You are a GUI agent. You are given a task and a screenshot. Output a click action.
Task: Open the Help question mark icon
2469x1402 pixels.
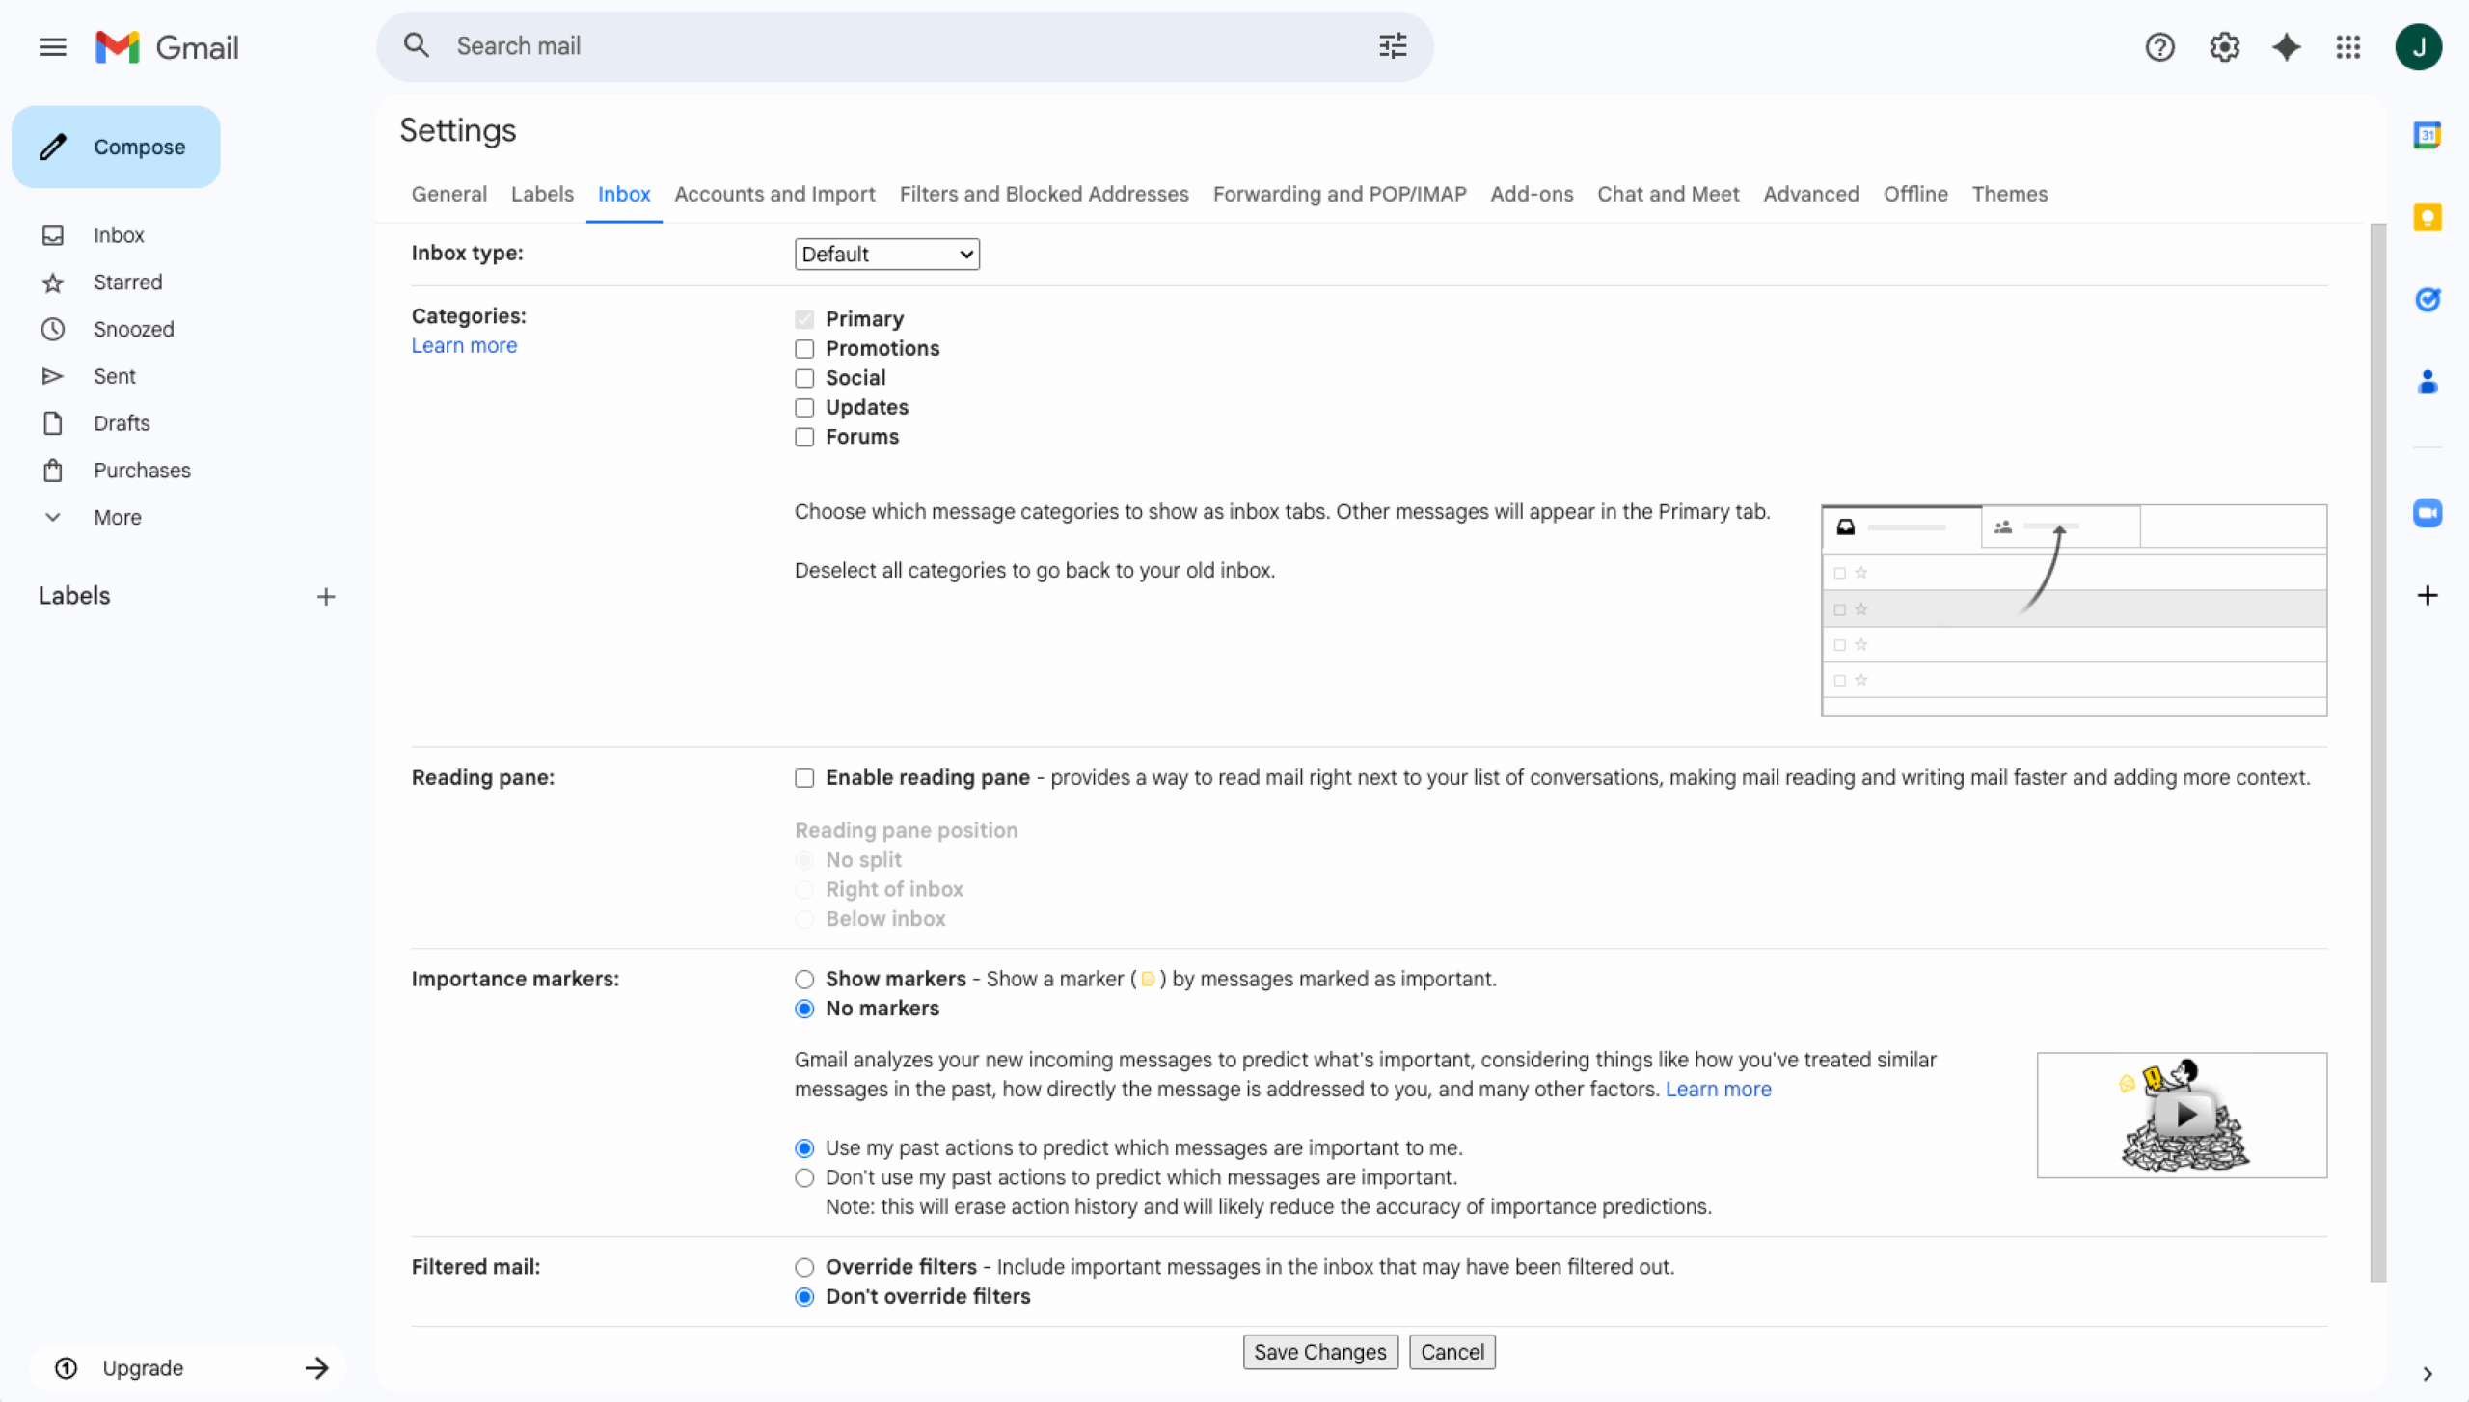click(x=2159, y=46)
